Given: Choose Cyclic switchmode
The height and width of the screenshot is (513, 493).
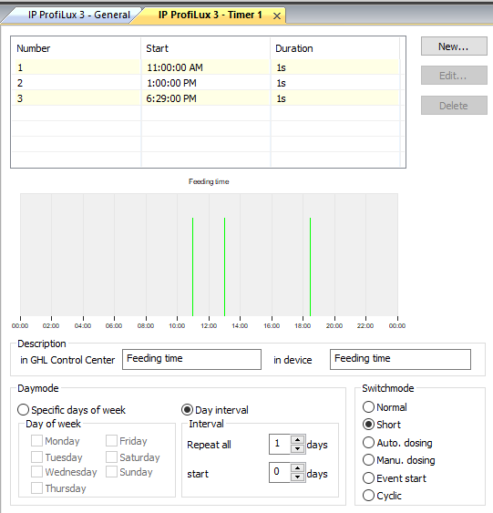Looking at the screenshot, I should pos(368,496).
